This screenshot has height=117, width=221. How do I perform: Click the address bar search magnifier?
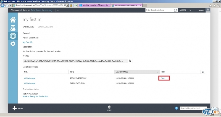[x=65, y=5]
